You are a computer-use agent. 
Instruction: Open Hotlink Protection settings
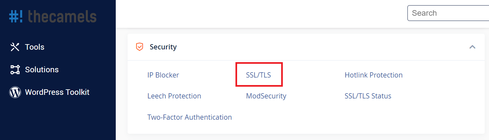[374, 75]
